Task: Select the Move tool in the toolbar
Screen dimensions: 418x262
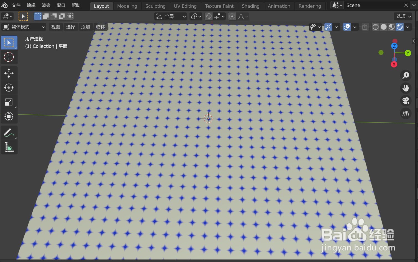Action: 9,73
